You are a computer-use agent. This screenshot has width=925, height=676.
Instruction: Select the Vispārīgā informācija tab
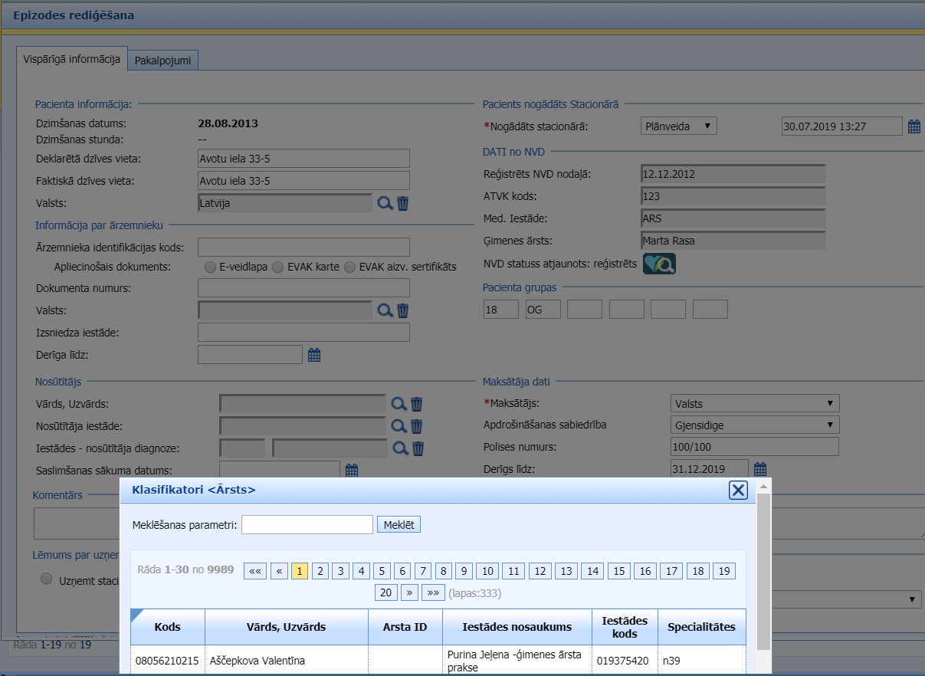72,59
